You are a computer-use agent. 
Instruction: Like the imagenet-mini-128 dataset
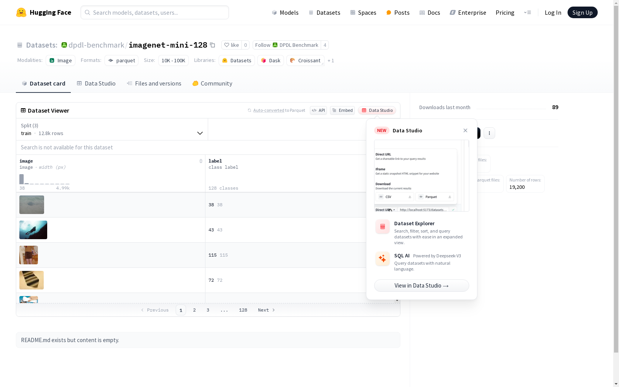coord(231,45)
